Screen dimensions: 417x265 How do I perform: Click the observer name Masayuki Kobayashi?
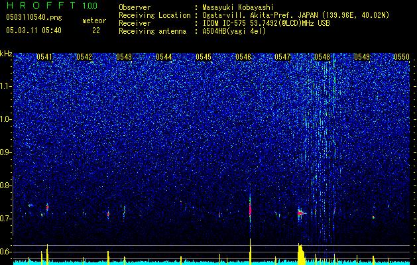click(237, 7)
